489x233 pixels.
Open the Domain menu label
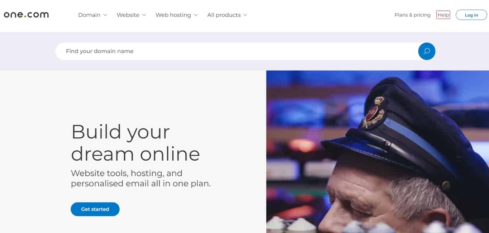click(89, 15)
